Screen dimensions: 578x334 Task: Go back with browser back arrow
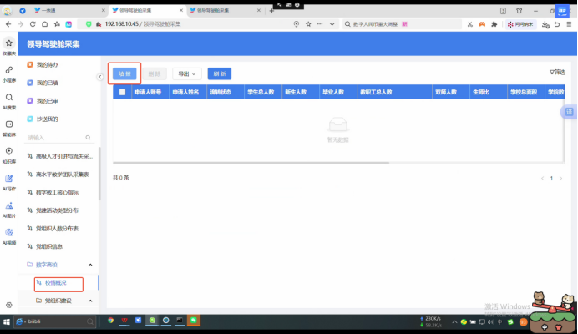(8, 24)
